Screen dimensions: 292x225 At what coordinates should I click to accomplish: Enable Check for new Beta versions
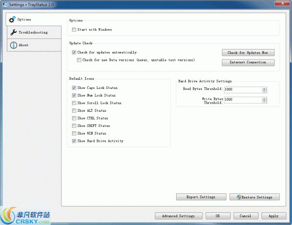point(79,60)
